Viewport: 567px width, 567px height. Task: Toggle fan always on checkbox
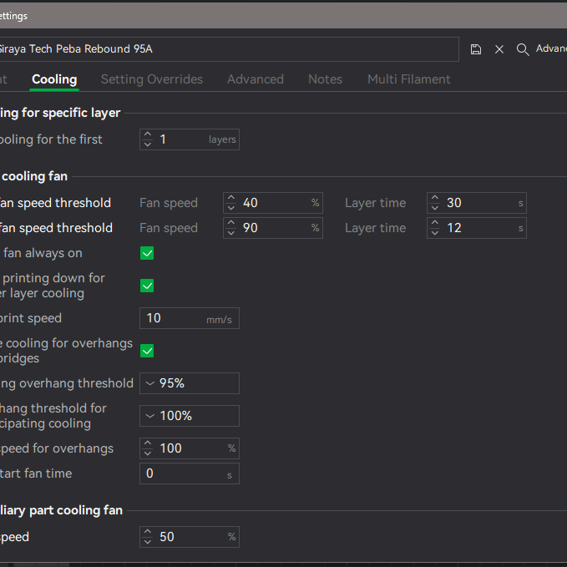[x=147, y=253]
